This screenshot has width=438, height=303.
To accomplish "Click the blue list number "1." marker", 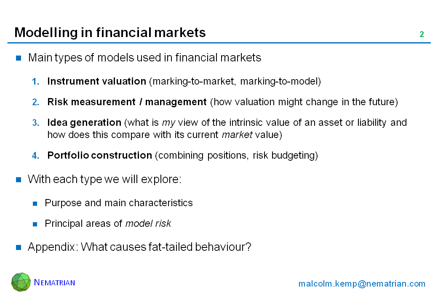I will point(36,82).
